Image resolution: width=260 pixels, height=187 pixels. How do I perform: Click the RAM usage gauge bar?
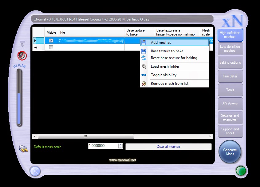tap(19, 98)
